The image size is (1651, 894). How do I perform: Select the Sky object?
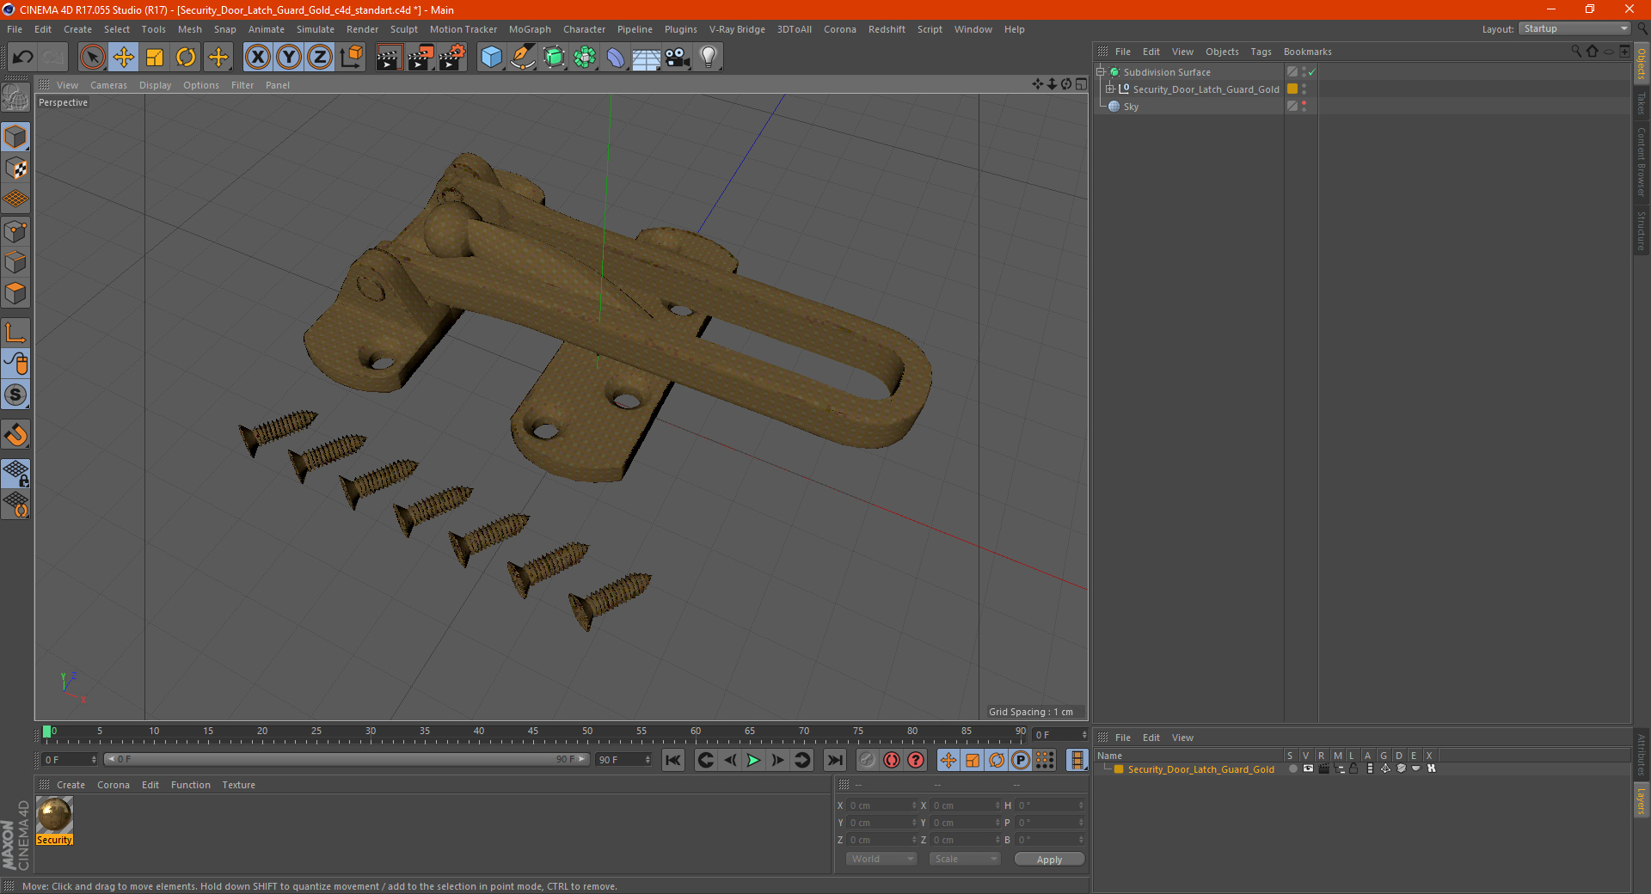(1131, 107)
